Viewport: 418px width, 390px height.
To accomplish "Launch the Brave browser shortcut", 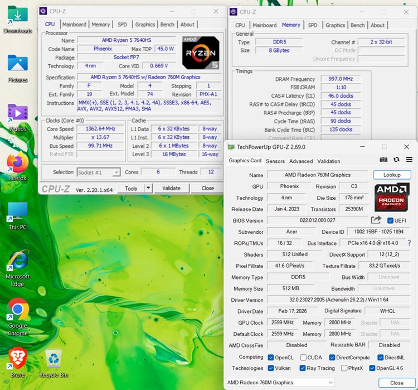I will point(18,363).
